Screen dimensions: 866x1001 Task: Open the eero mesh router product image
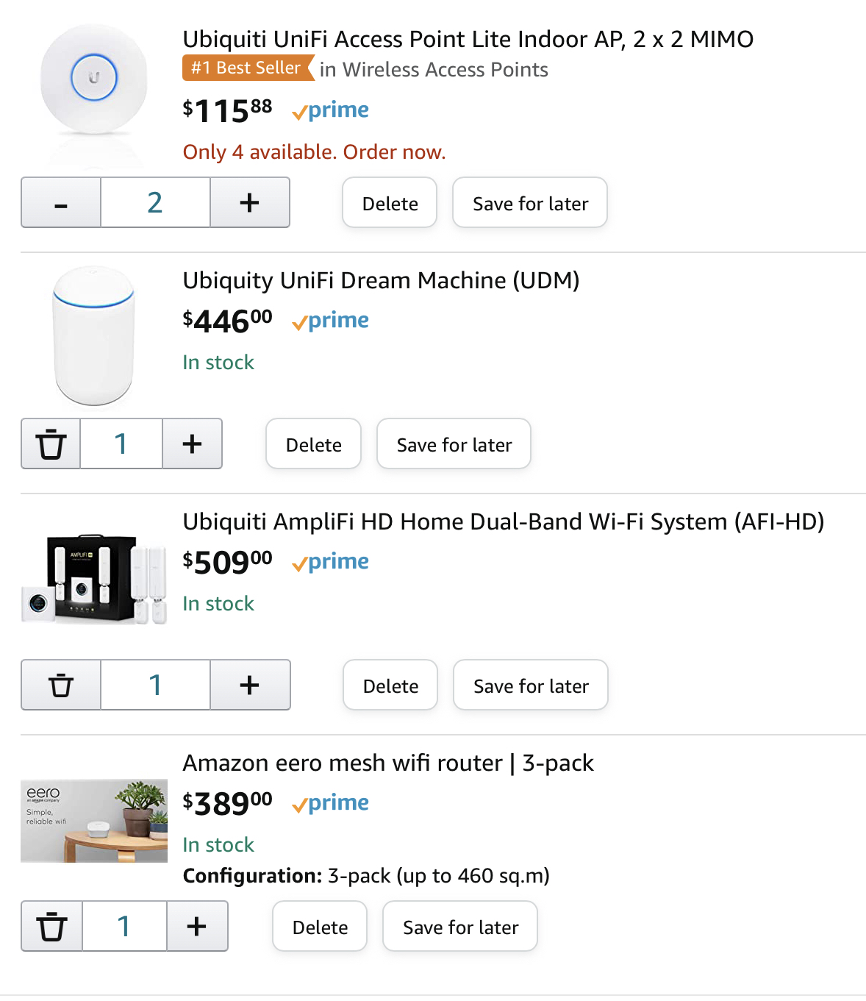[94, 820]
